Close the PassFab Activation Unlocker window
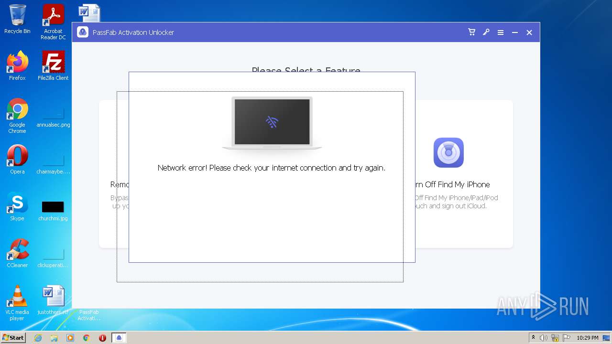This screenshot has height=344, width=612. click(529, 32)
